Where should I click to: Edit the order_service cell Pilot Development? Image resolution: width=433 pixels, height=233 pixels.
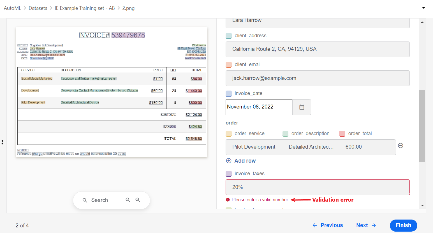coord(254,147)
